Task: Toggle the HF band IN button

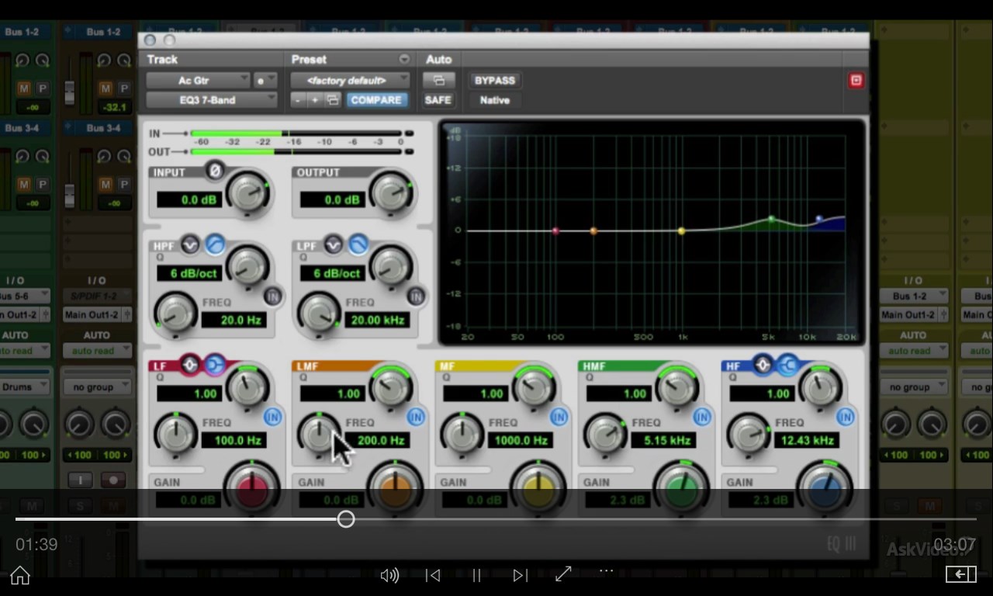Action: point(845,417)
